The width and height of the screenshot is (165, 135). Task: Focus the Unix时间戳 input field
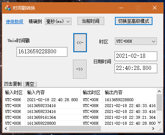(42, 52)
